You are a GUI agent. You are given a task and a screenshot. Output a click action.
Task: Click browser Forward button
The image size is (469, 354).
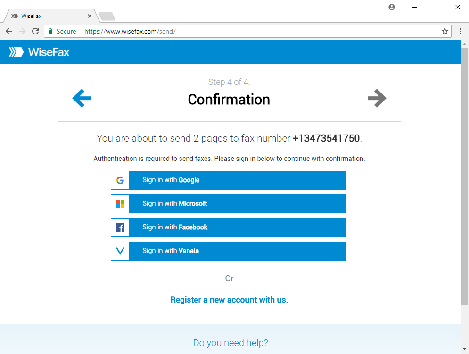22,31
